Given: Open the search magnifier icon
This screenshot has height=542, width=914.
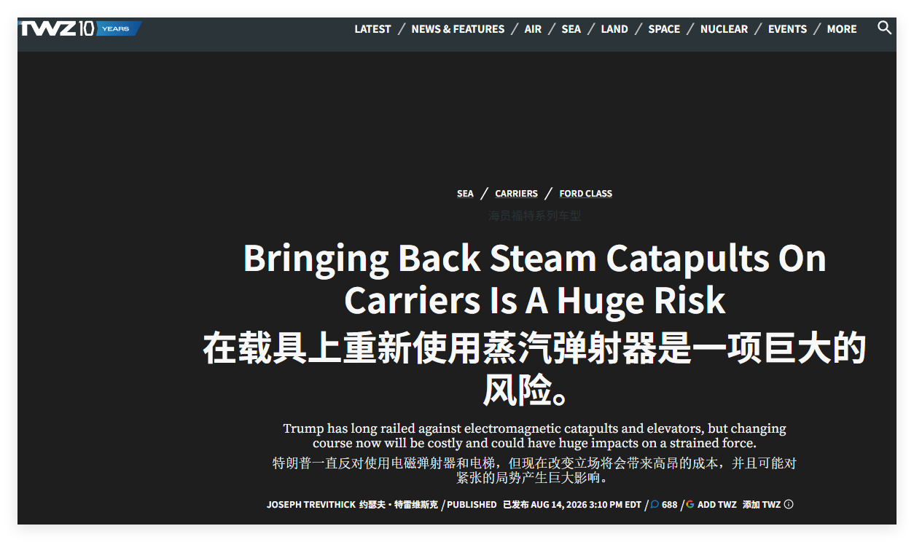Looking at the screenshot, I should click(884, 28).
